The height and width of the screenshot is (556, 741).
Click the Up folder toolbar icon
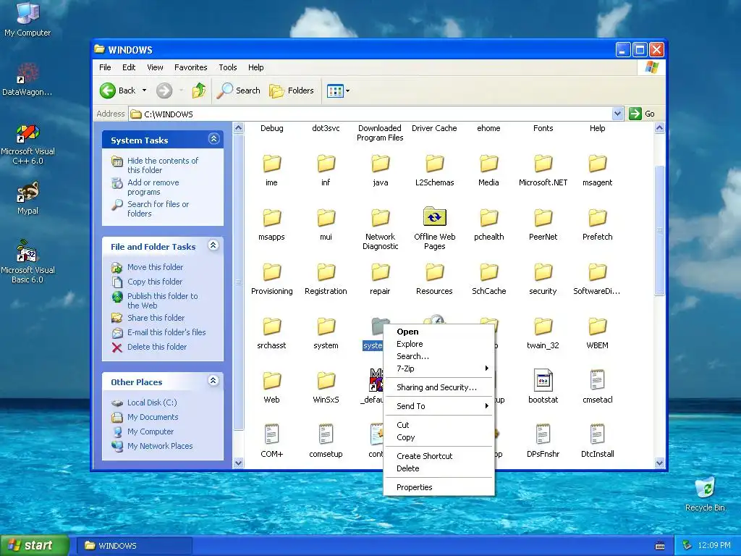[199, 90]
